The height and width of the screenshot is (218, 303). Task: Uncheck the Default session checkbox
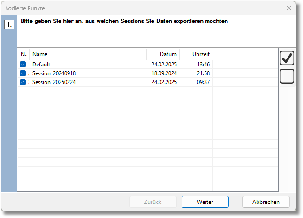(x=23, y=65)
